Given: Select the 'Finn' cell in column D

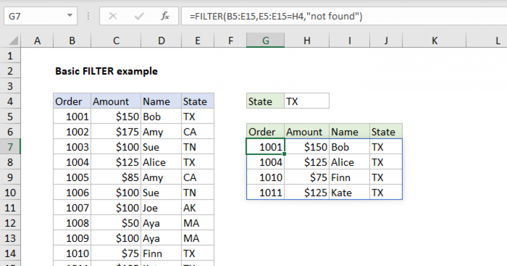Looking at the screenshot, I should pyautogui.click(x=161, y=253).
